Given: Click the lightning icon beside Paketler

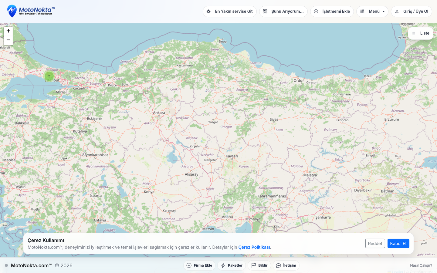Looking at the screenshot, I should (223, 265).
